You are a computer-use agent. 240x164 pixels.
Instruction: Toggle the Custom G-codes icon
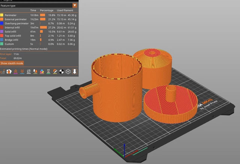pyautogui.click(x=55, y=72)
